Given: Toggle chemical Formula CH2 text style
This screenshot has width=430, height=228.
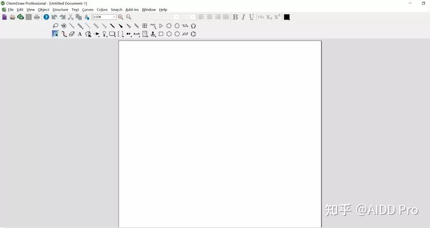Looking at the screenshot, I should 261,17.
